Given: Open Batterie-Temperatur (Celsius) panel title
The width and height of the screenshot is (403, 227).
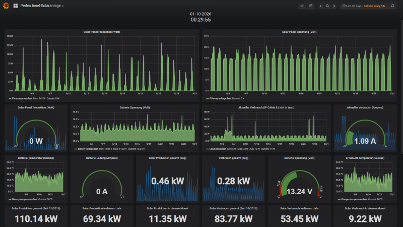Looking at the screenshot, I should coord(36,158).
